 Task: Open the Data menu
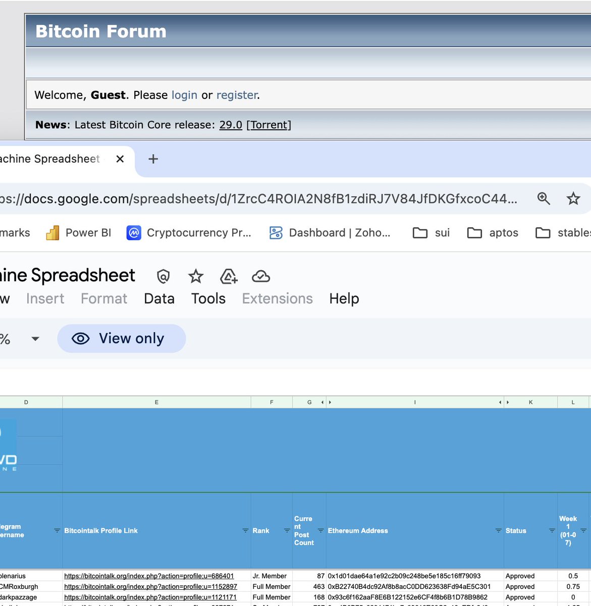click(x=159, y=299)
